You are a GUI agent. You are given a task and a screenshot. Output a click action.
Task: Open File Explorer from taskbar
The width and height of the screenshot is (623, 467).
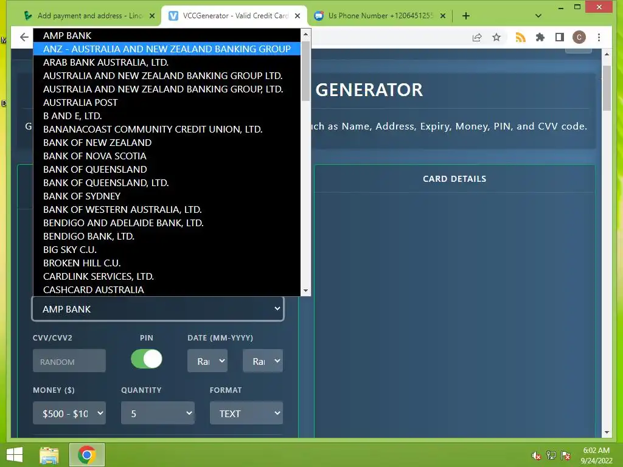click(x=49, y=455)
